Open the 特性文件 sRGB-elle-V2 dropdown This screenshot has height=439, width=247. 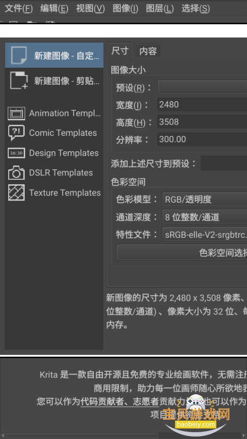pyautogui.click(x=204, y=234)
